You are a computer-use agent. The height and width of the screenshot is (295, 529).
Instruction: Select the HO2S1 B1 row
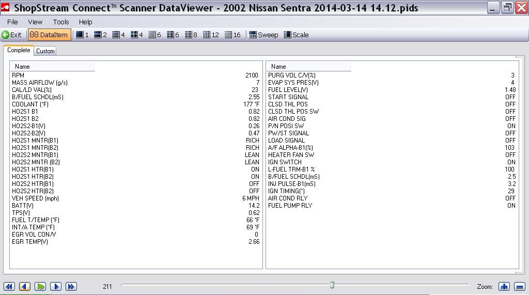[136, 112]
